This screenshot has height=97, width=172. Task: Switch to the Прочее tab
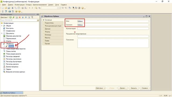click(53, 44)
